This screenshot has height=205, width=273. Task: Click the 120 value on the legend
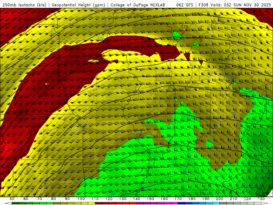click(x=109, y=199)
